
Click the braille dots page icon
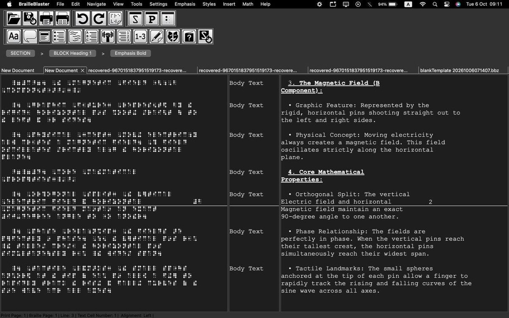point(115,19)
